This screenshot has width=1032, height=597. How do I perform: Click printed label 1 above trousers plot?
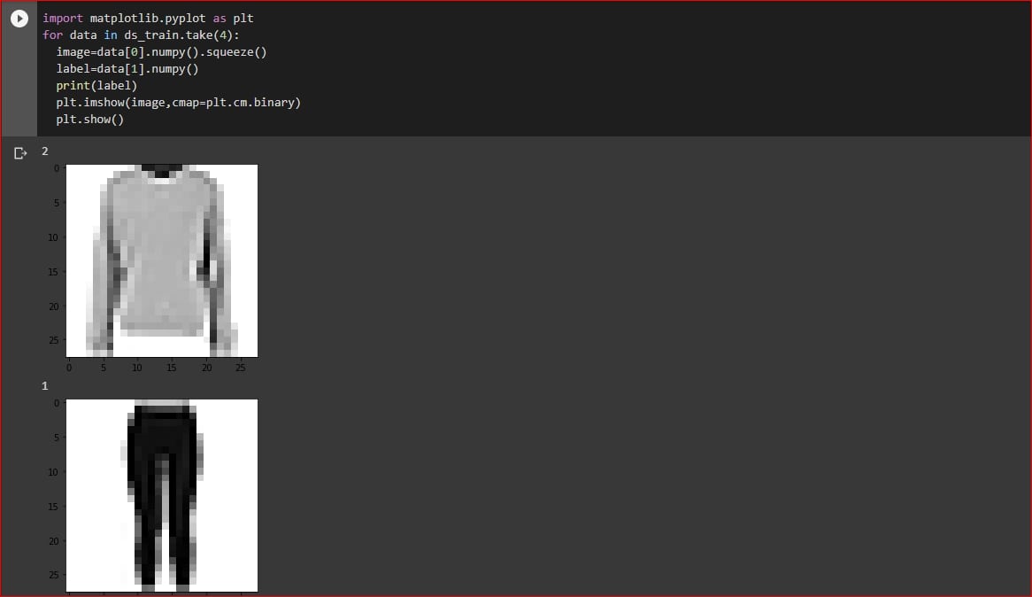(x=45, y=385)
